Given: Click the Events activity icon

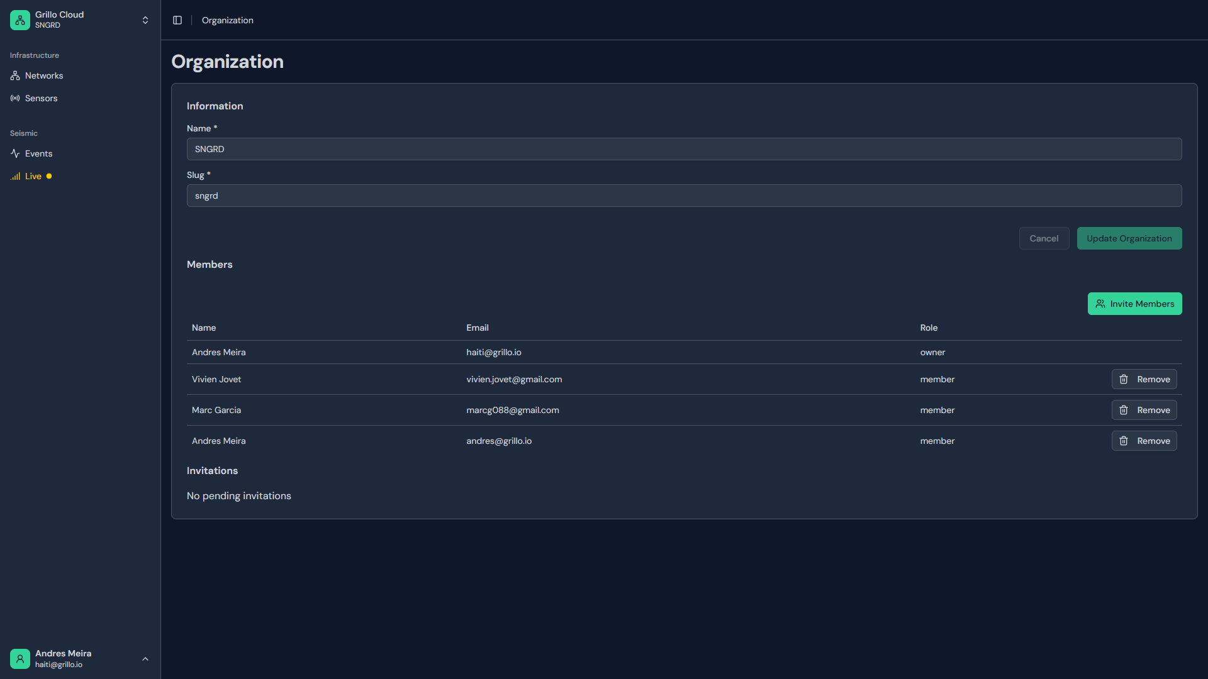Looking at the screenshot, I should coord(15,153).
